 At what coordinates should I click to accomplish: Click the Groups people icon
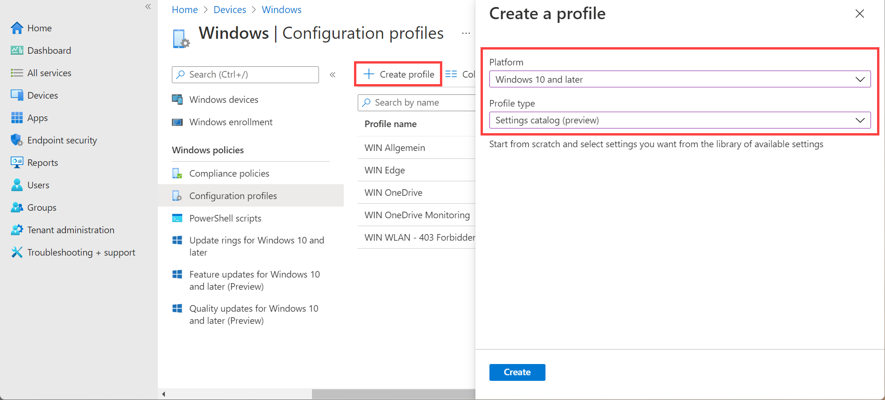pyautogui.click(x=17, y=207)
